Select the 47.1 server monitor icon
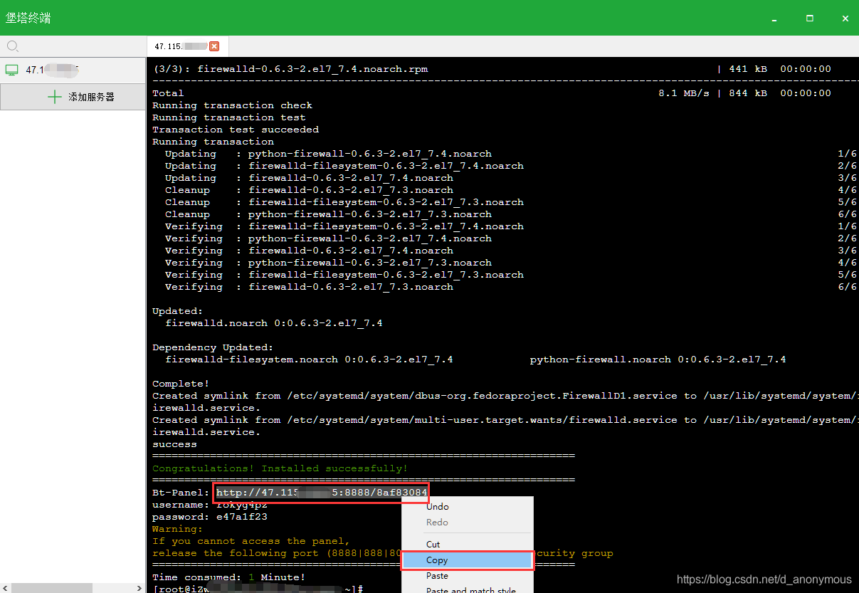859x593 pixels. tap(11, 70)
